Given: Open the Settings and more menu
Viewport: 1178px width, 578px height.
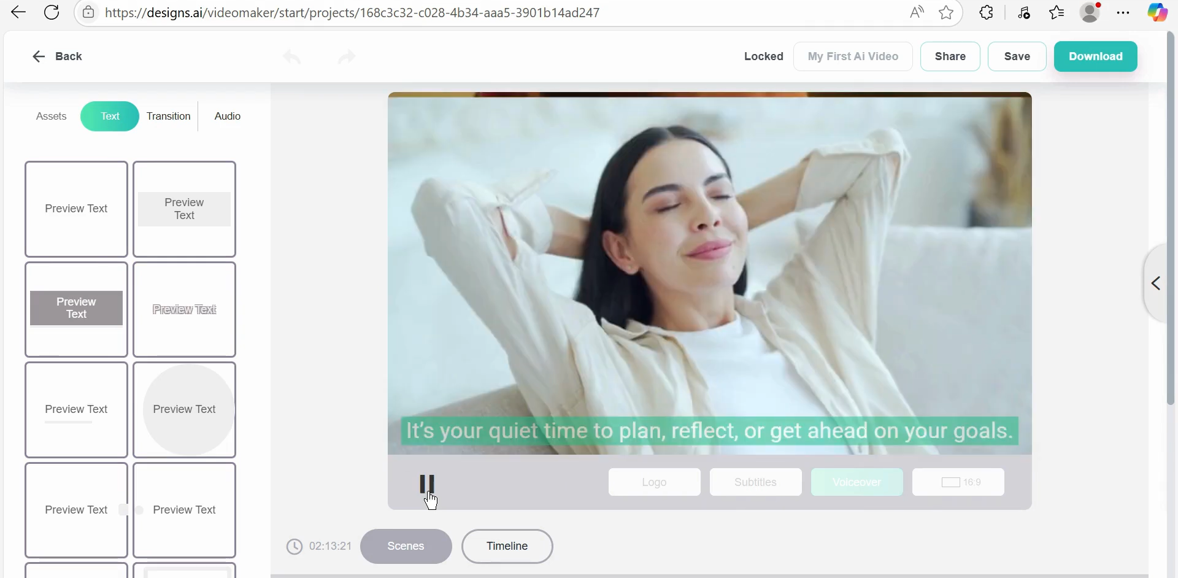Looking at the screenshot, I should click(x=1123, y=12).
